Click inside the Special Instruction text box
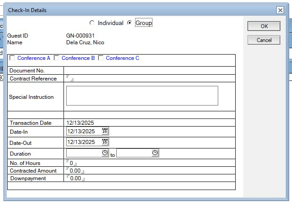Screen dimensions: 292x203 pos(142,96)
